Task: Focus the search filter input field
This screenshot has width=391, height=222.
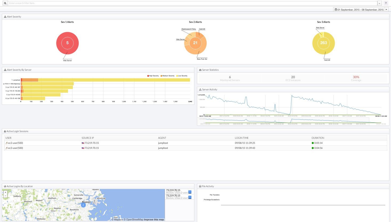Action: [x=192, y=3]
